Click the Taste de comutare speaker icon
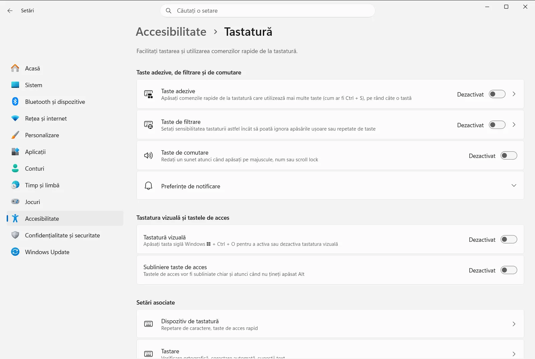This screenshot has width=535, height=359. pos(148,156)
